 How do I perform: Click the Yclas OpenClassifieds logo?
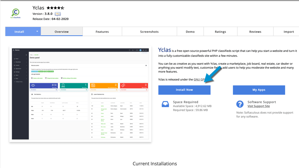(15, 13)
